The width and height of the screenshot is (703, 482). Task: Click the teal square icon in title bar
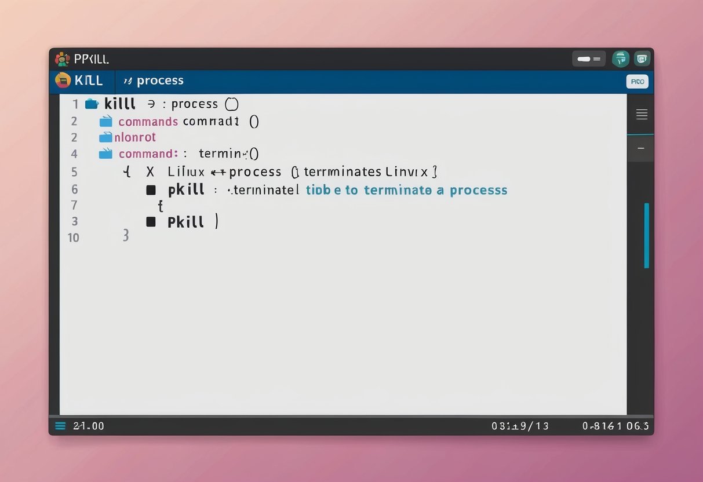click(x=641, y=59)
